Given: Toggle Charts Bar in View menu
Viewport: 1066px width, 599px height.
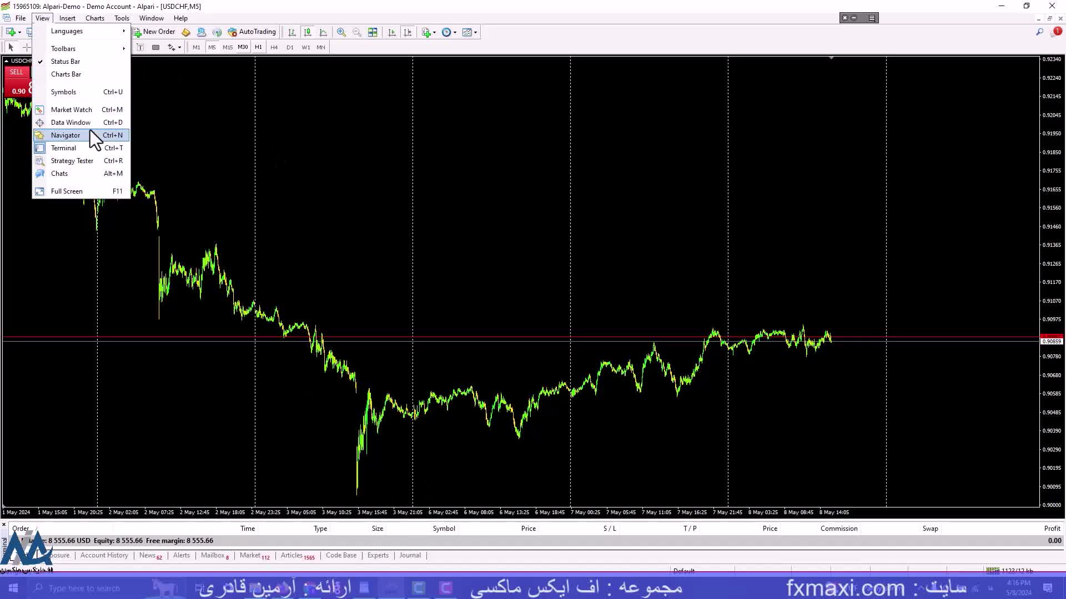Looking at the screenshot, I should click(x=66, y=74).
